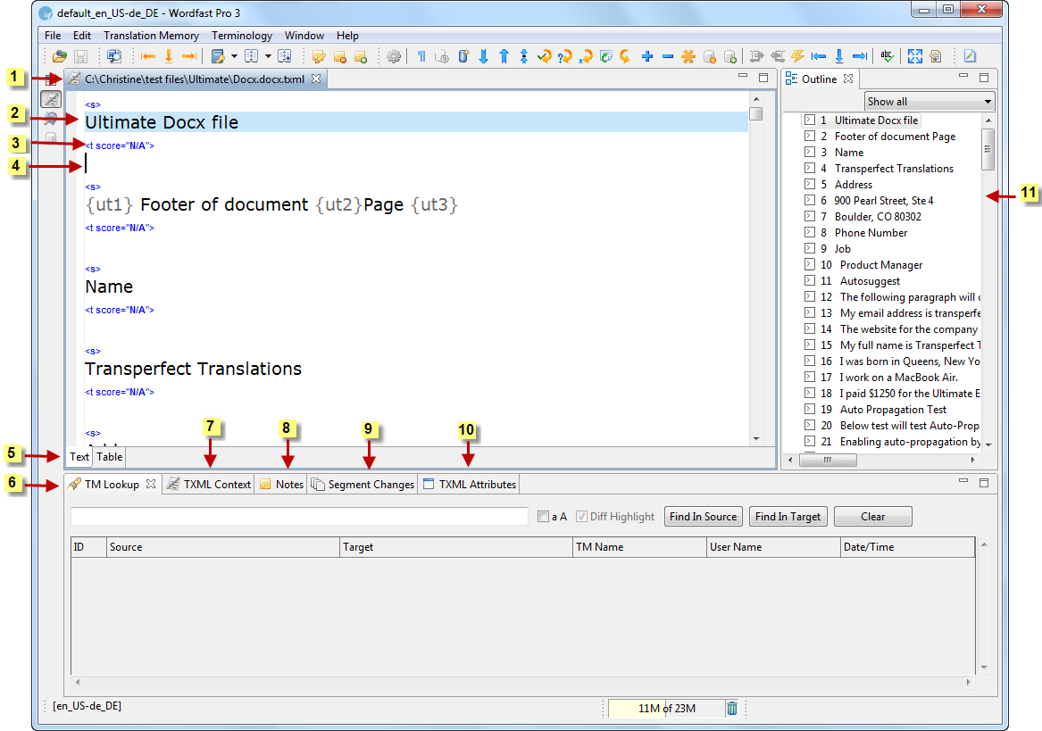Switch to the TXML Context tab
This screenshot has width=1042, height=731.
209,485
